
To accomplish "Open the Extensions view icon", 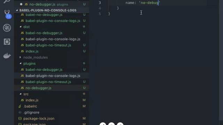I will coord(7,42).
